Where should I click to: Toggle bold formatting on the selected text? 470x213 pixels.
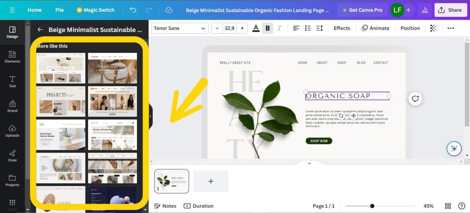267,28
